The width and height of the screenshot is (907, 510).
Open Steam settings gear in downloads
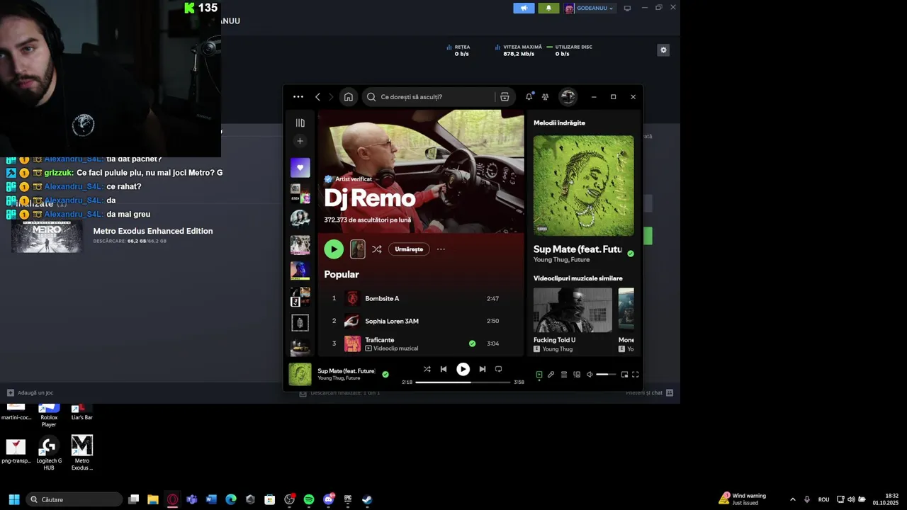click(x=663, y=50)
